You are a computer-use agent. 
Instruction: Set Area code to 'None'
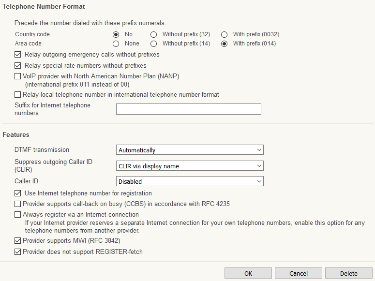tap(116, 44)
